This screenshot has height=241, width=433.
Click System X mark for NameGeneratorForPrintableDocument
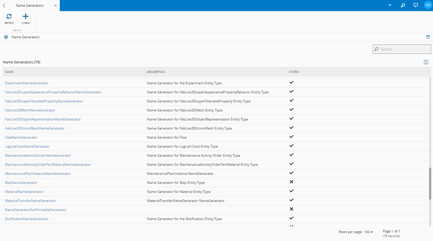point(292,209)
